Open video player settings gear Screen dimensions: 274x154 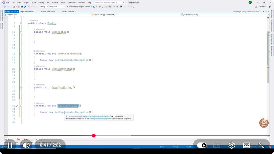tap(232, 145)
